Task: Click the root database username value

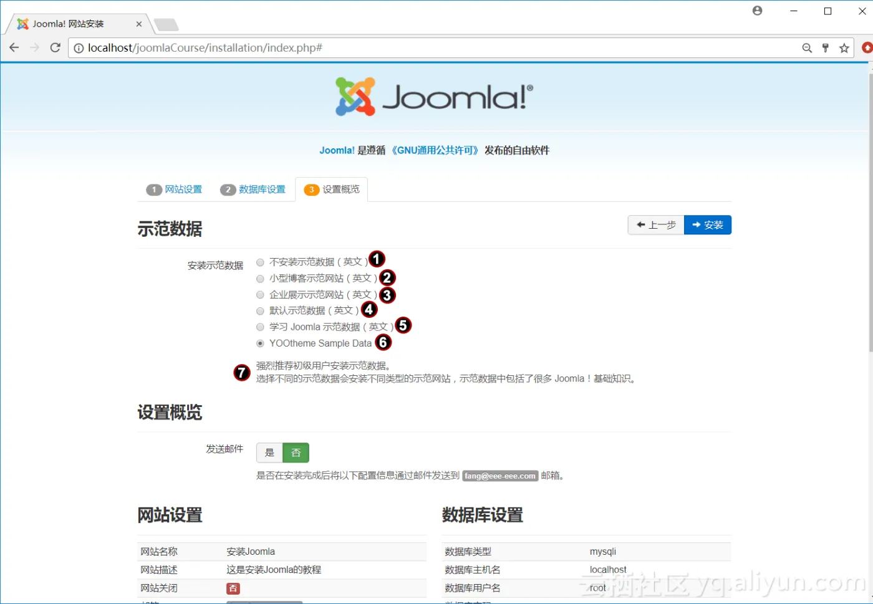Action: point(598,588)
